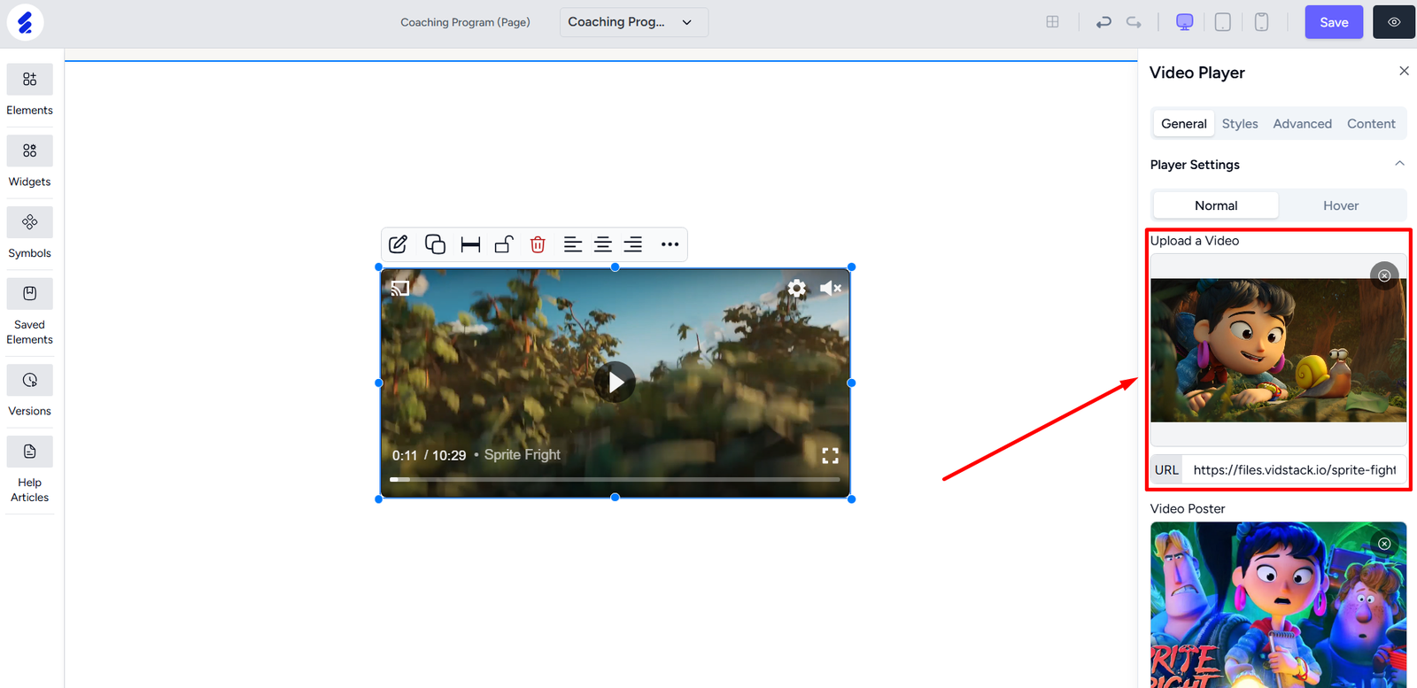Click the video progress bar
The image size is (1417, 688).
click(615, 479)
